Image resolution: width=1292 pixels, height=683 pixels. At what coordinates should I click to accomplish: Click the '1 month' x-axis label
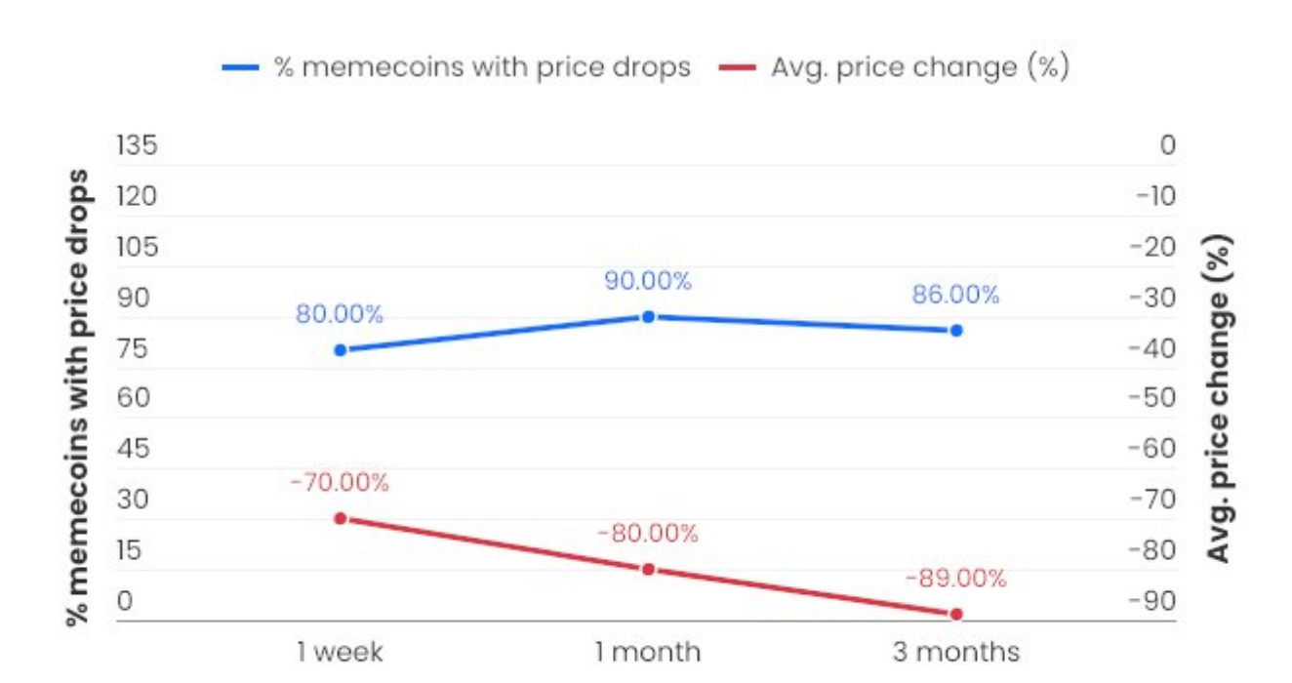(648, 652)
